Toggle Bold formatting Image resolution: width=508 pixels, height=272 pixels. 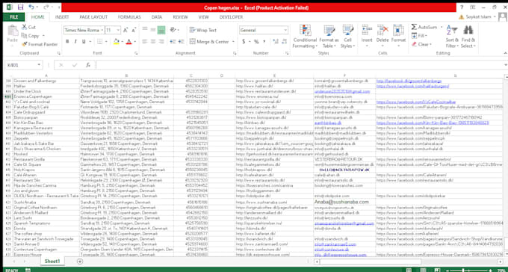[x=67, y=42]
